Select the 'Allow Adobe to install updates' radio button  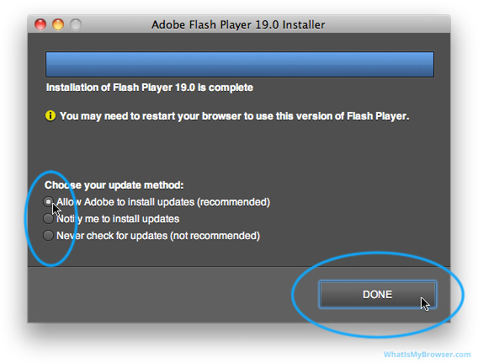[49, 202]
